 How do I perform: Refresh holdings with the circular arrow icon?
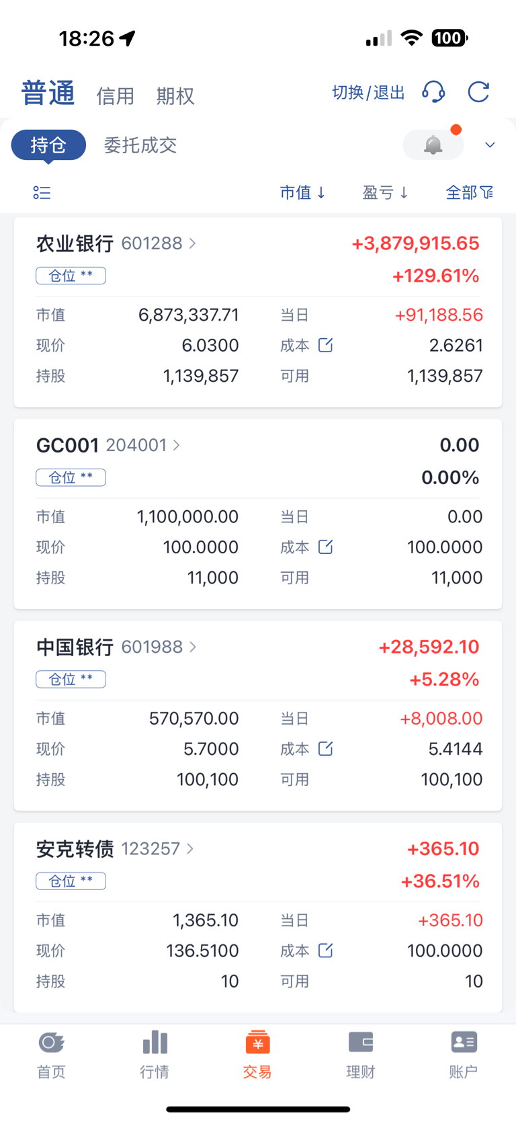pos(478,92)
